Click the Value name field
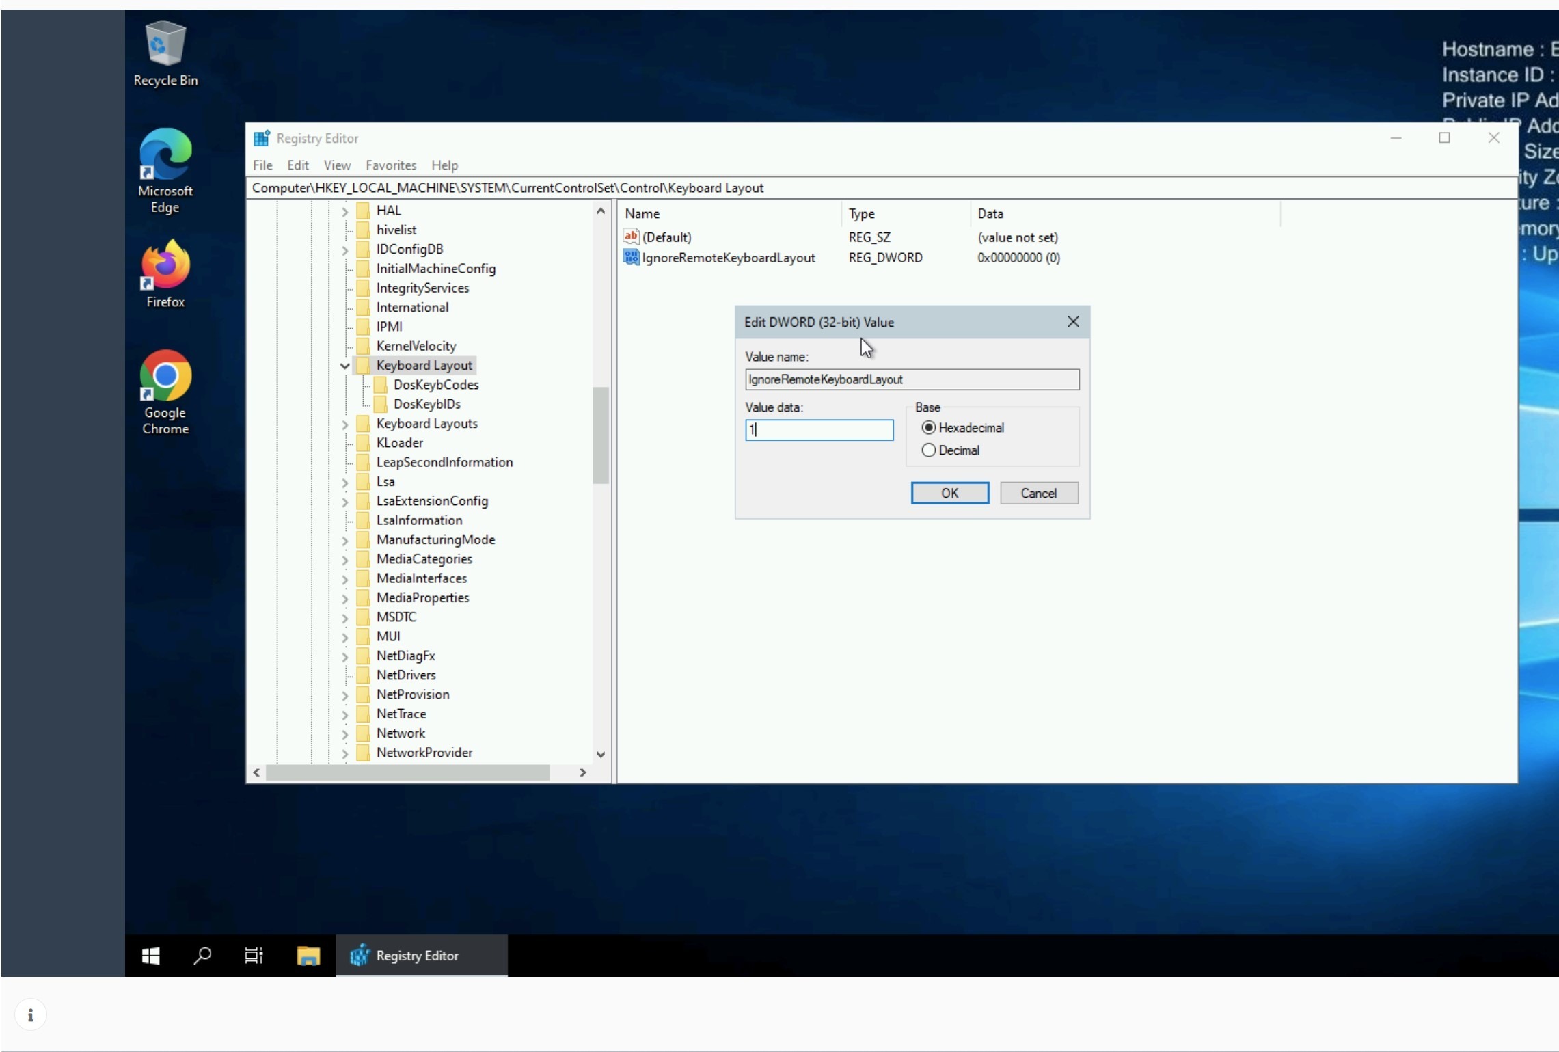 pyautogui.click(x=912, y=379)
